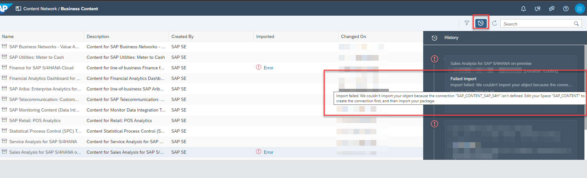The width and height of the screenshot is (587, 178).
Task: Click package icon beside Sales Analysis row
Action: click(x=4, y=152)
